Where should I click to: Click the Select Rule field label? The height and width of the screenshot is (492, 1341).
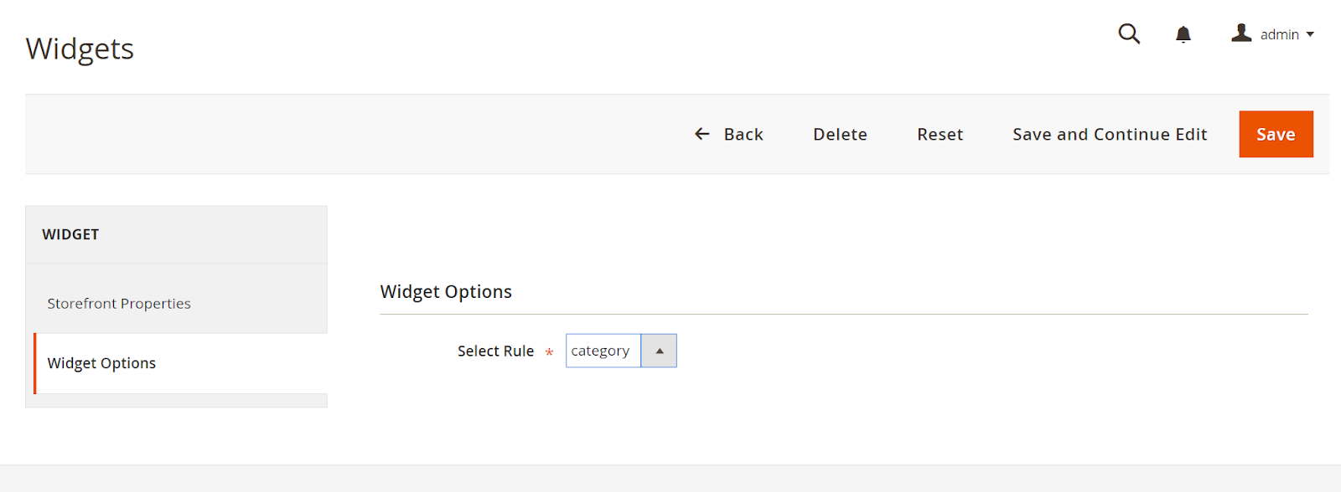click(495, 351)
